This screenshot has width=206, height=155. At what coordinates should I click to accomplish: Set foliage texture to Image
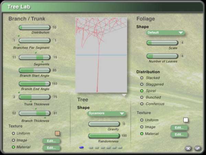pos(142,127)
